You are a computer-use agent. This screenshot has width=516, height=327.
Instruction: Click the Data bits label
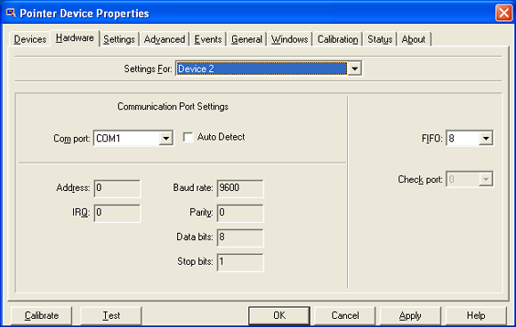tap(195, 237)
